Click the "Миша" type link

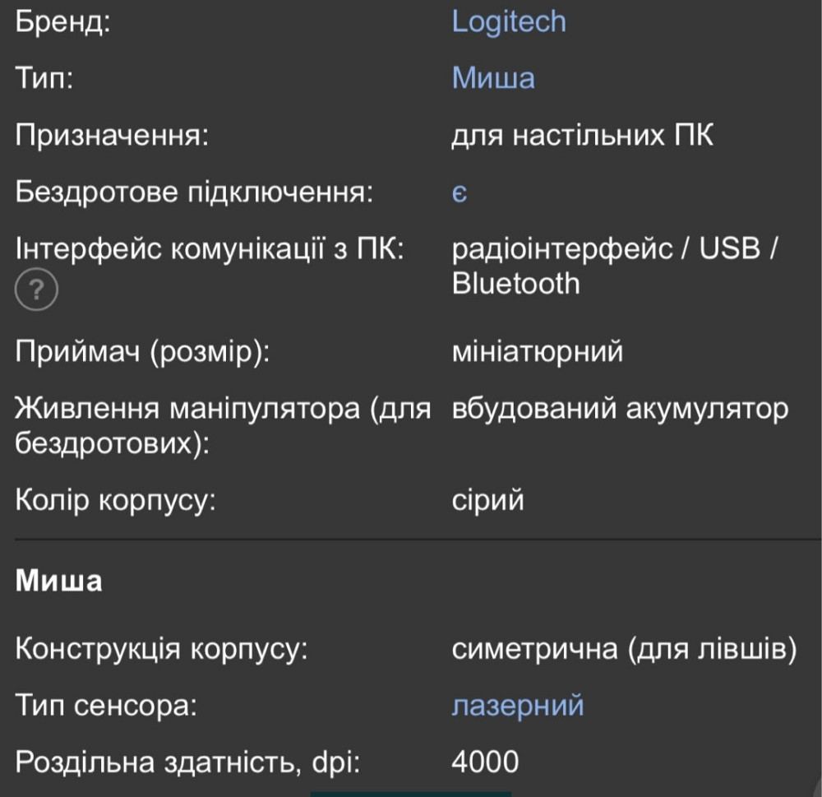pyautogui.click(x=494, y=77)
